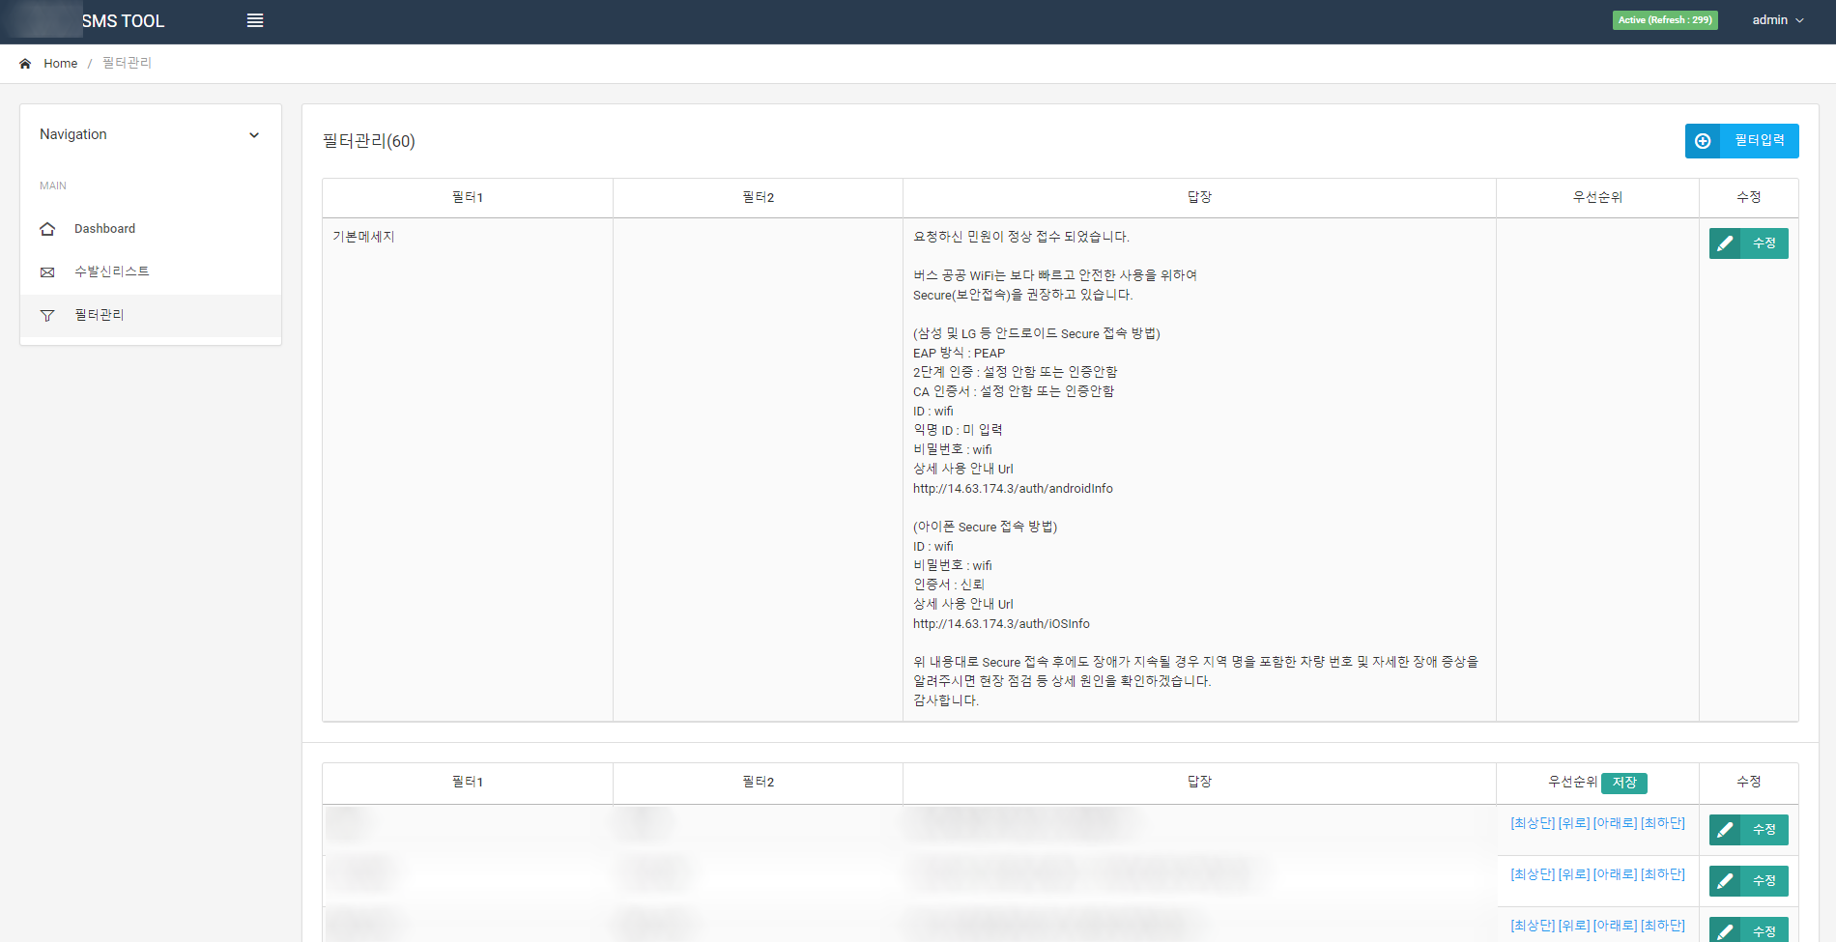Click the funnel icon for 필터관리
This screenshot has height=942, width=1836.
(47, 316)
